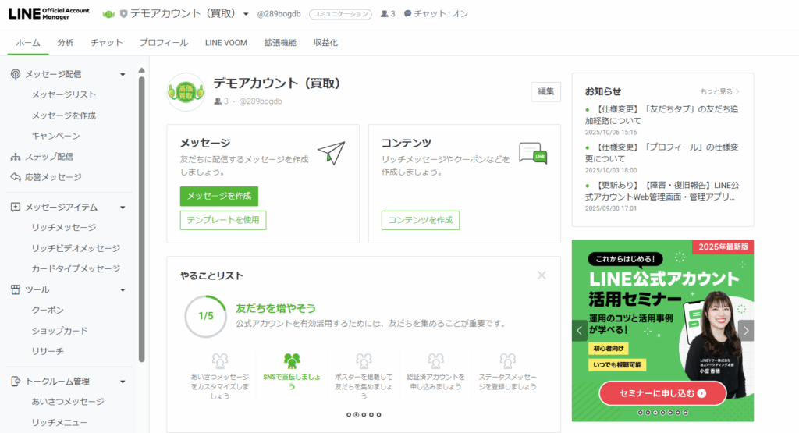Click the ステータスメッセージ登録 task icon
Image resolution: width=799 pixels, height=433 pixels.
point(507,360)
